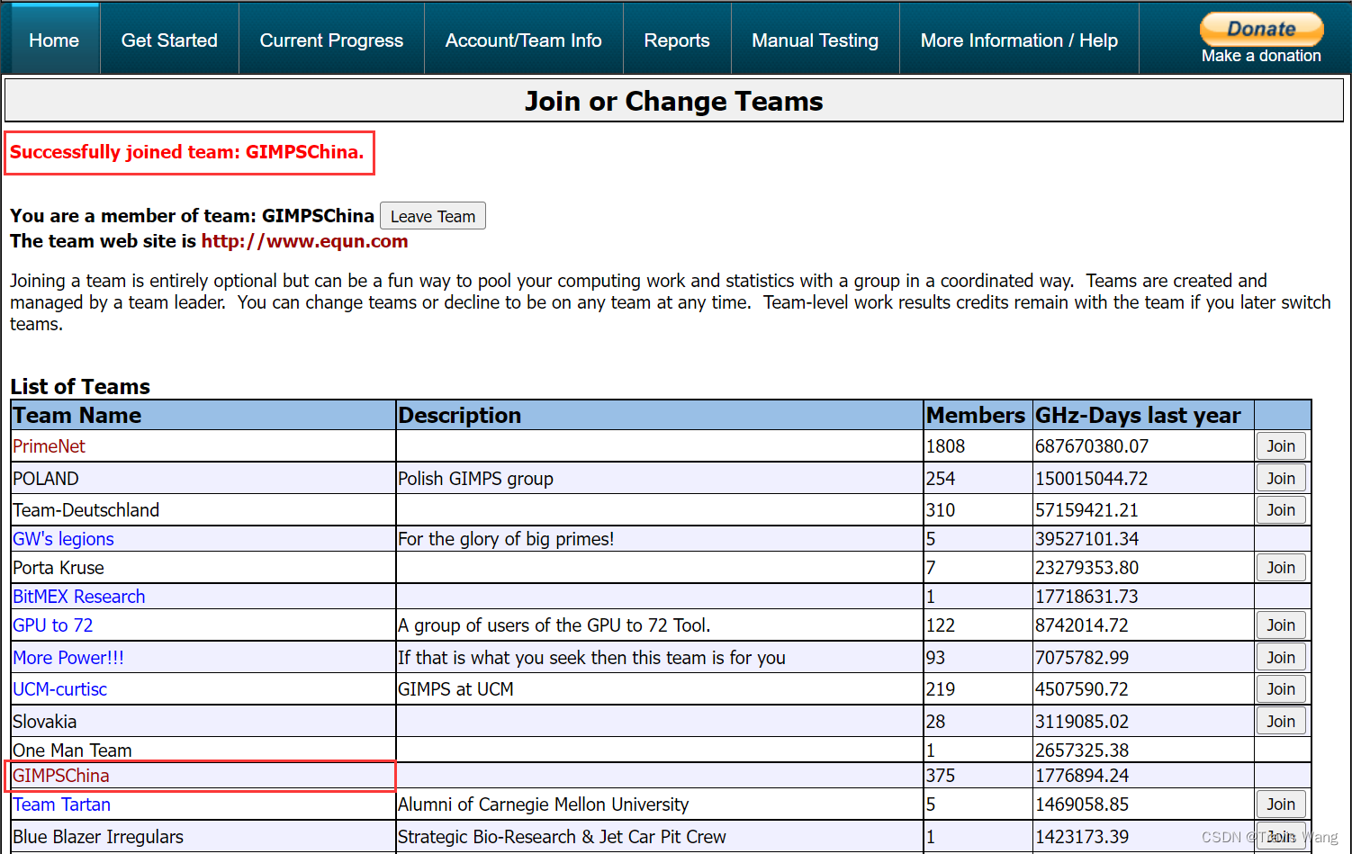Join the GPU to 72 team
This screenshot has width=1352, height=854.
pos(1281,625)
